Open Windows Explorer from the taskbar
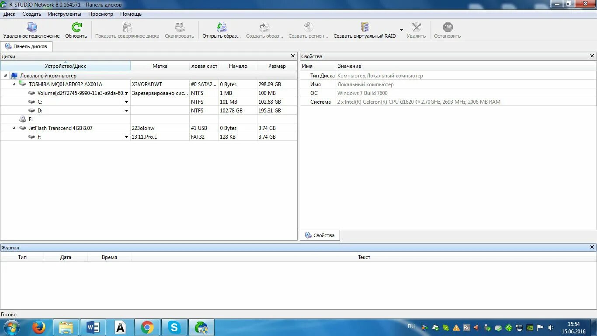 click(x=66, y=327)
